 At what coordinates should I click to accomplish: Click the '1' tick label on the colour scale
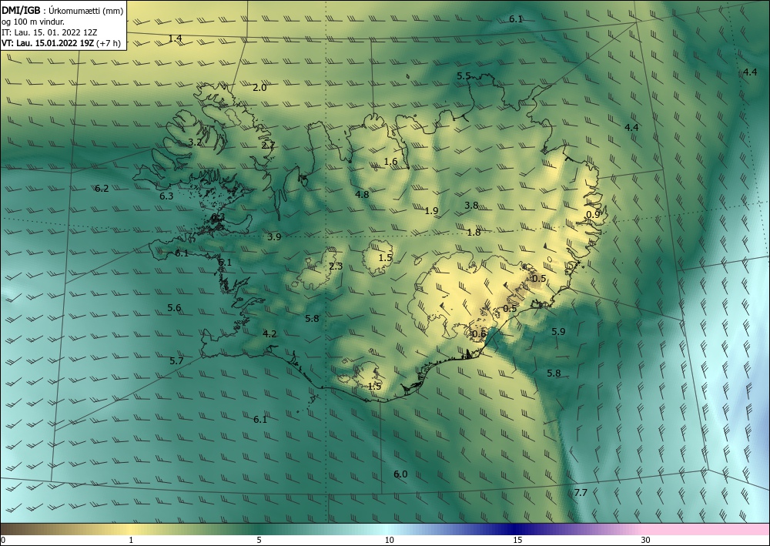coord(131,540)
